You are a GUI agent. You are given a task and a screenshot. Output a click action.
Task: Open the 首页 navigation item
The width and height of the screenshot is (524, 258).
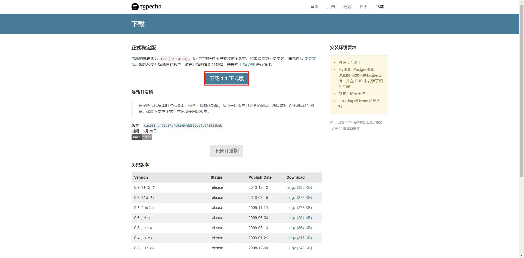point(314,7)
